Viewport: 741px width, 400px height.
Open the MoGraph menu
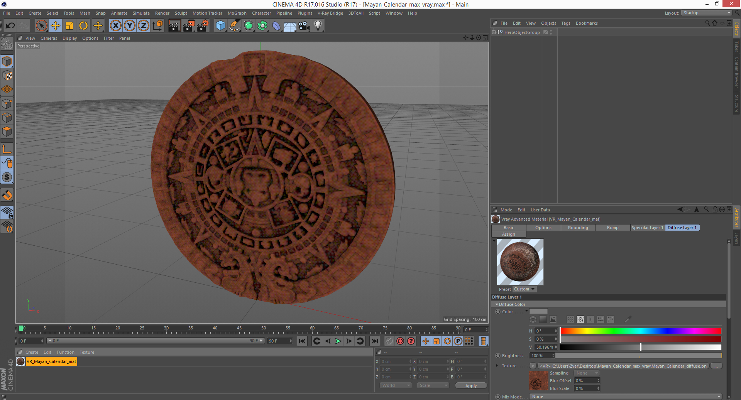[237, 13]
